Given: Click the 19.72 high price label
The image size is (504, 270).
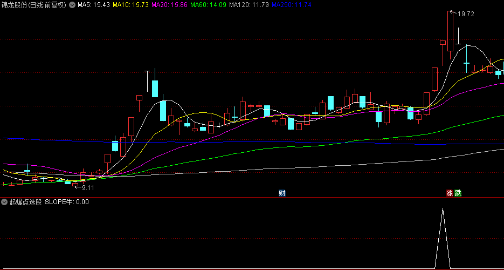Looking at the screenshot, I should tap(466, 14).
